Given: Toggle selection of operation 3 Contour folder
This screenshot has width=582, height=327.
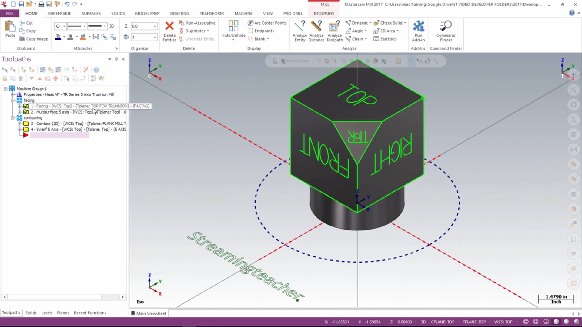Looking at the screenshot, I should (26, 124).
